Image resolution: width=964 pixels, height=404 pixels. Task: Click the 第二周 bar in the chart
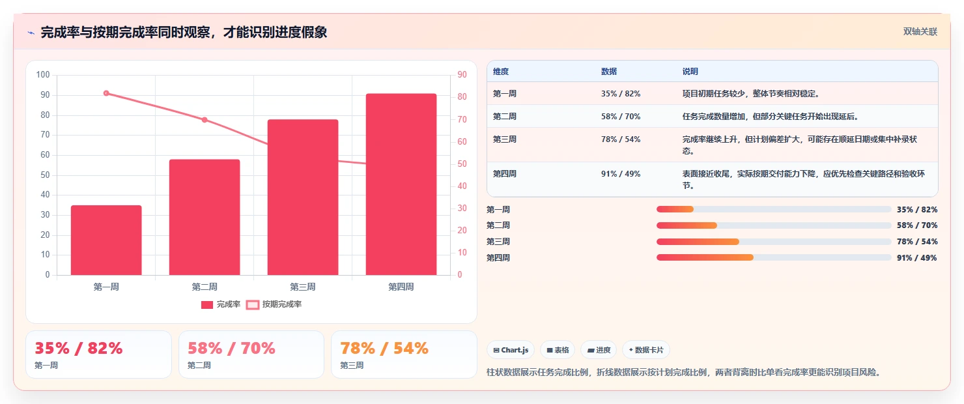[205, 217]
